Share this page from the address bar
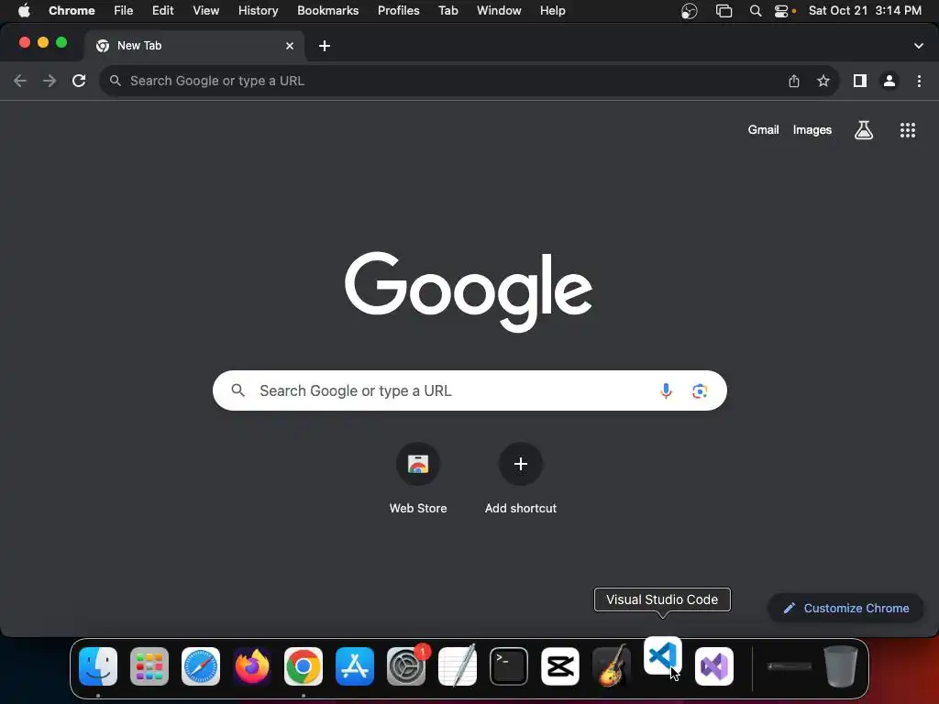The height and width of the screenshot is (704, 939). (x=793, y=81)
